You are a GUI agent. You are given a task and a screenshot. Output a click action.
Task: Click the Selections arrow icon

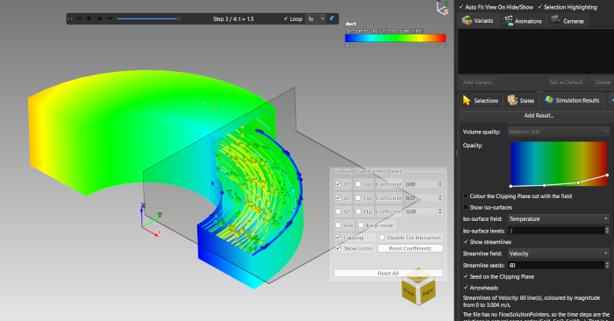(467, 101)
